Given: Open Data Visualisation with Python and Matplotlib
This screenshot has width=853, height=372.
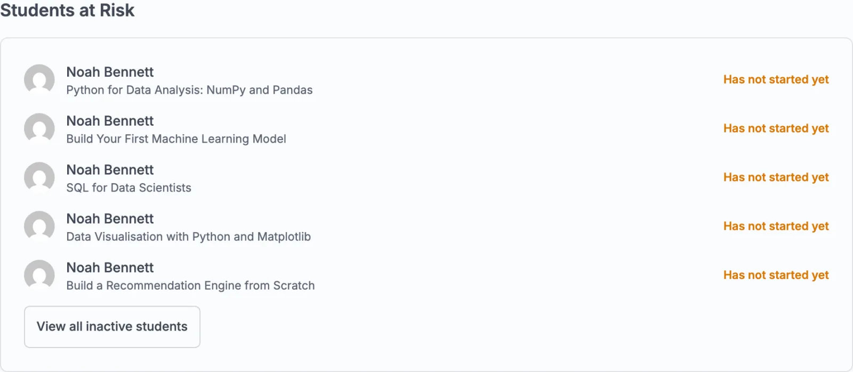Looking at the screenshot, I should point(188,237).
